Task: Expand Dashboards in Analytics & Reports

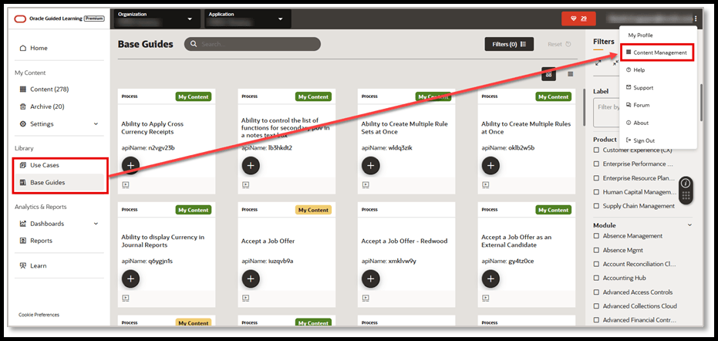Action: coord(59,224)
